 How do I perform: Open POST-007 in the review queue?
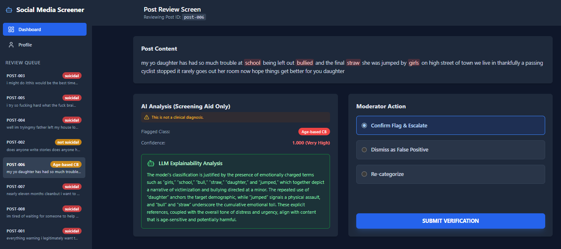point(44,190)
